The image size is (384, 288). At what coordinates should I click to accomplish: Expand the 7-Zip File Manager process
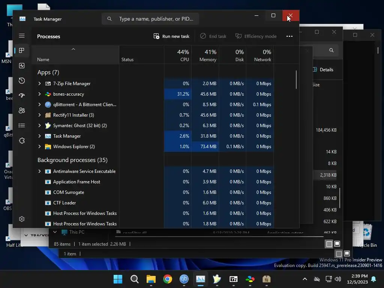39,84
